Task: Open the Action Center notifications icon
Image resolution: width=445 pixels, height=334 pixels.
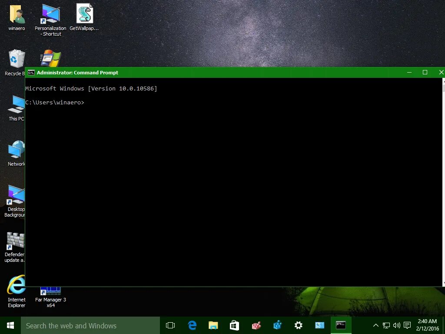Action: pyautogui.click(x=407, y=325)
